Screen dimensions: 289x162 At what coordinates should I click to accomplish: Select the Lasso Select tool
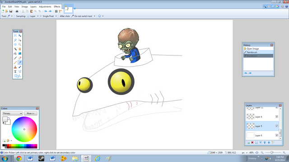(x=15, y=40)
